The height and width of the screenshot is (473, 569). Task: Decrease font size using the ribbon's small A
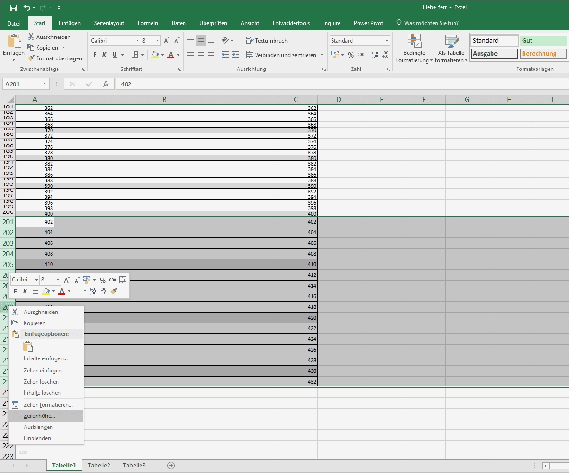[x=177, y=41]
